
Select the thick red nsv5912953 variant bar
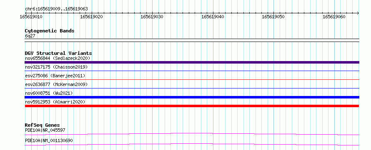click(x=192, y=106)
